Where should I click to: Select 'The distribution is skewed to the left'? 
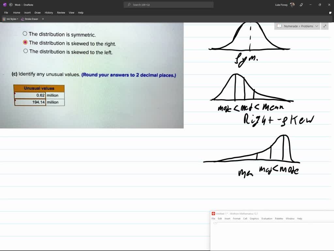pos(25,51)
